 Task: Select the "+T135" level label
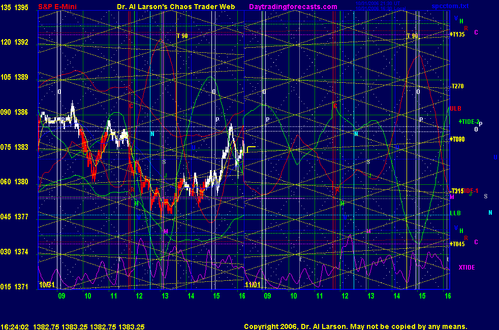[457, 35]
